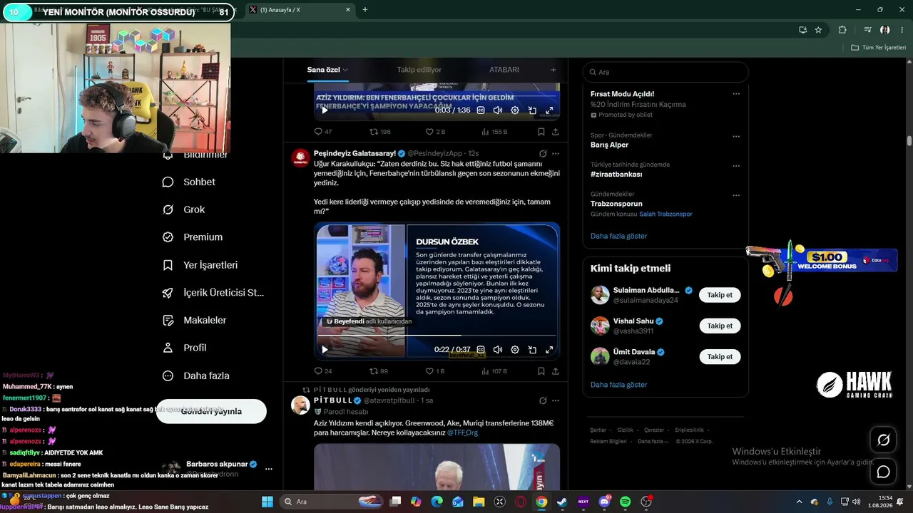Open options for Barış Alper trend
This screenshot has width=913, height=513.
pos(736,136)
